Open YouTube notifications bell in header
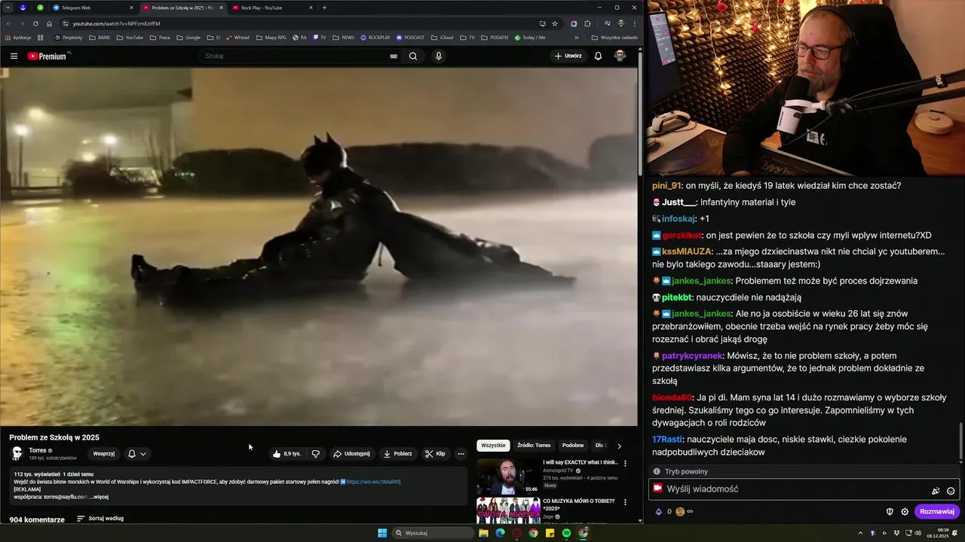The image size is (965, 542). click(x=598, y=56)
